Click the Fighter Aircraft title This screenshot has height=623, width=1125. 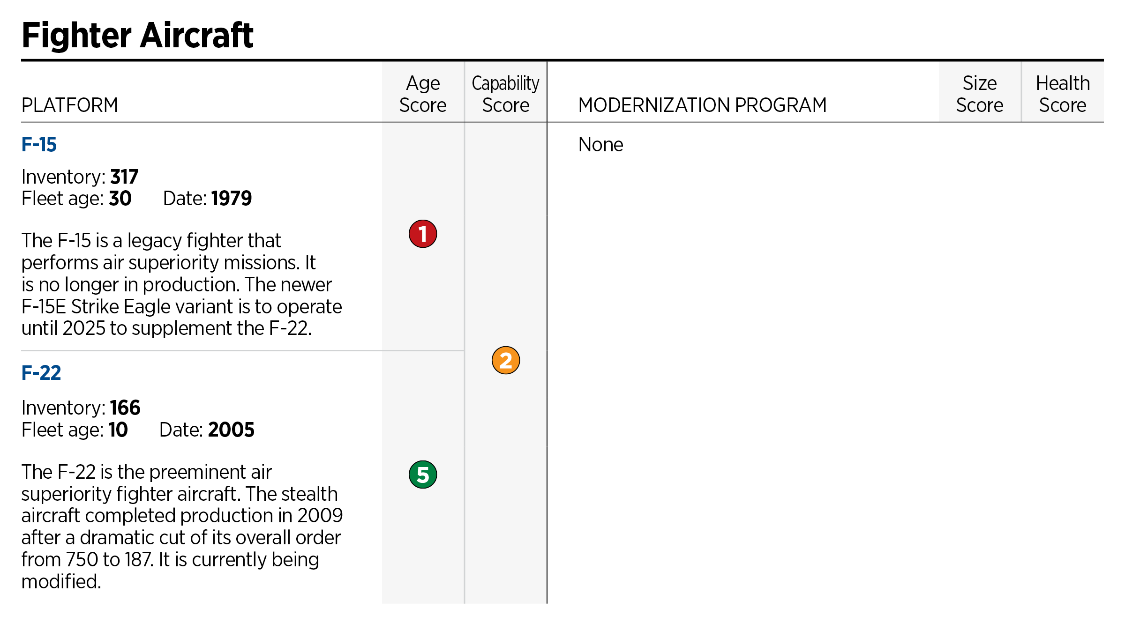(x=137, y=35)
